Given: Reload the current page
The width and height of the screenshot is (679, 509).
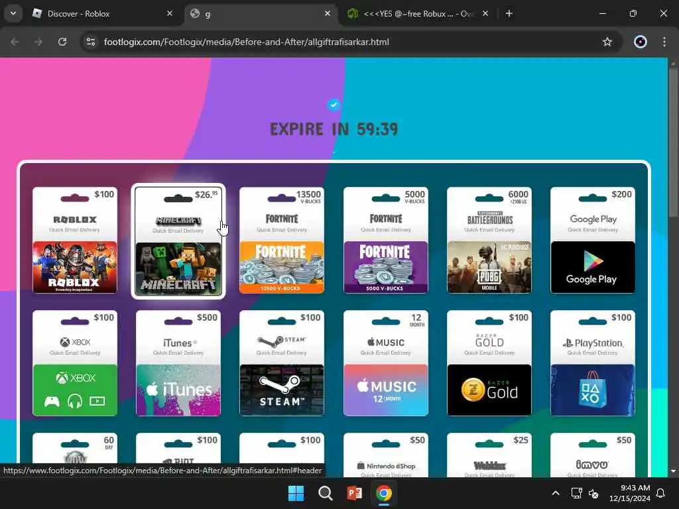Looking at the screenshot, I should pyautogui.click(x=62, y=42).
